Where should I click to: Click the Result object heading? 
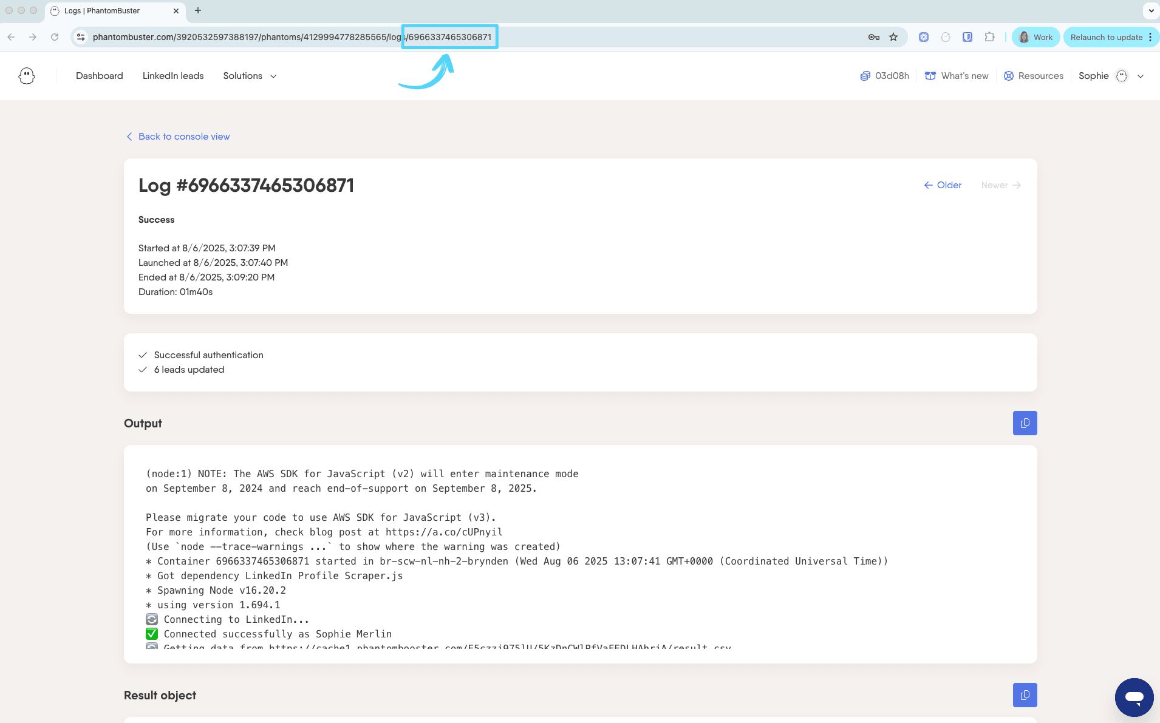point(160,695)
